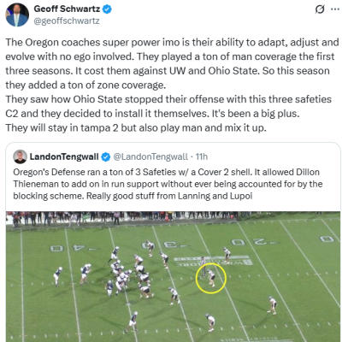Click Geoff Schwartz's blue verified badge

tap(107, 9)
